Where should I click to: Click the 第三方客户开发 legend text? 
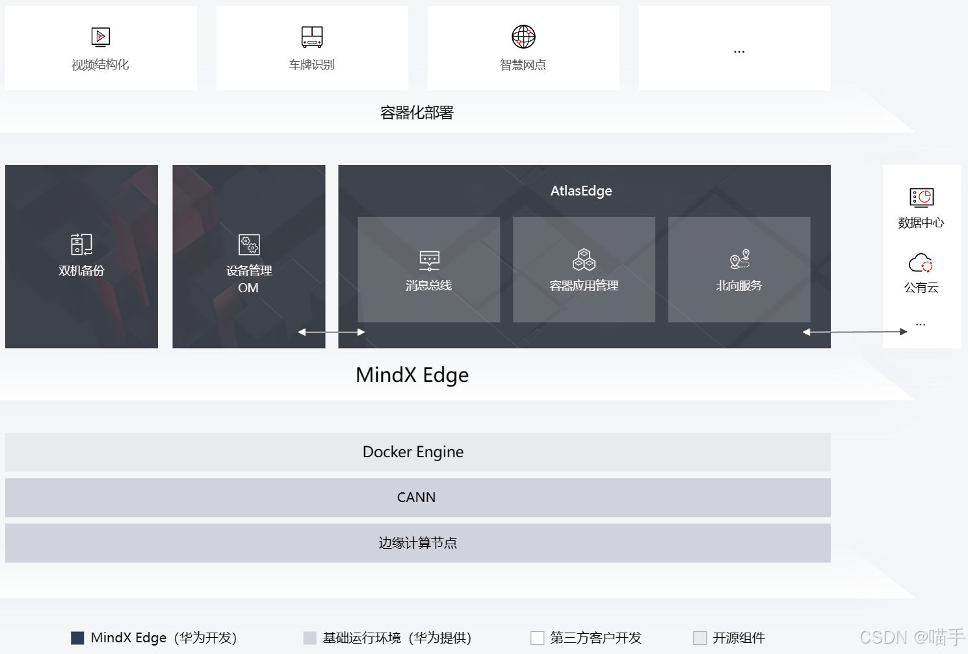pos(596,638)
